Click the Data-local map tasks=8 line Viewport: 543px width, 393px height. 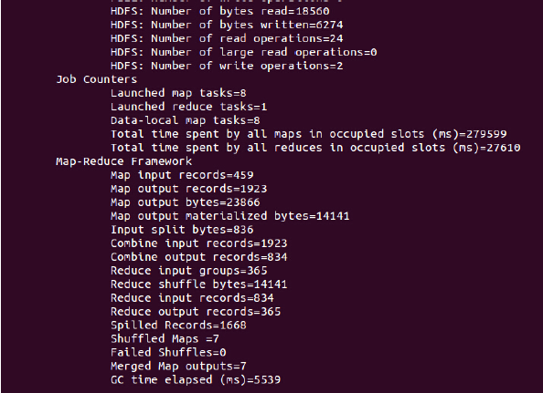pyautogui.click(x=186, y=120)
